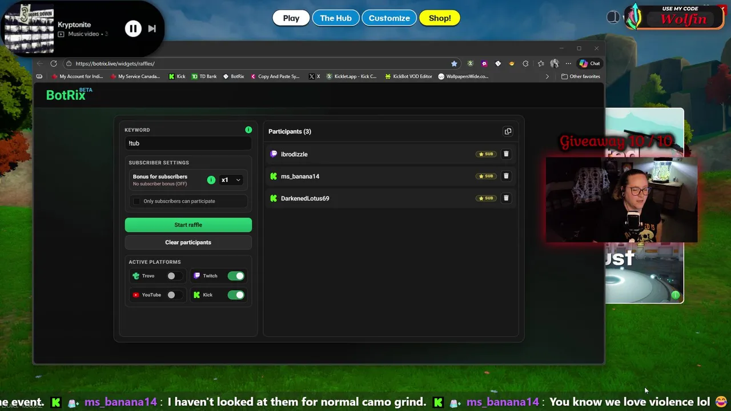Click the SUB badge of ms_banana14
This screenshot has height=411, width=731.
tap(486, 176)
